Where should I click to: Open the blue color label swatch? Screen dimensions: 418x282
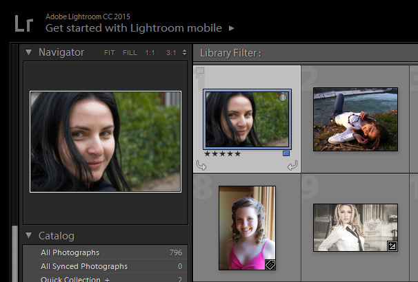286,153
